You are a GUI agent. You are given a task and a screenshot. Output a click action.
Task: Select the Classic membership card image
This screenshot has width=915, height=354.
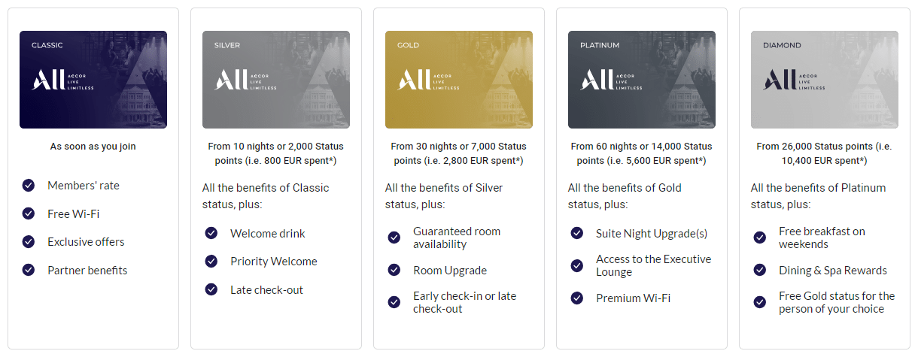click(x=93, y=80)
